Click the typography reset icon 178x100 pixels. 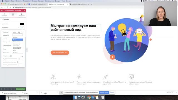click(x=19, y=27)
